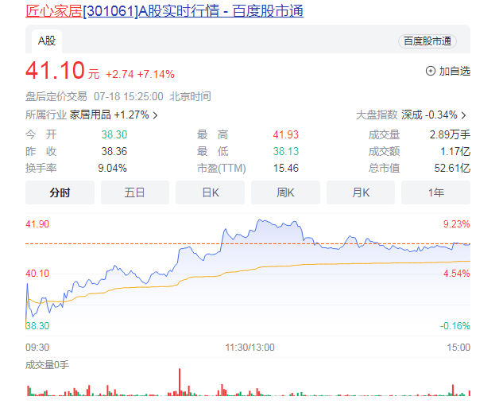Click the blue intraday price line peak
The width and height of the screenshot is (499, 408).
(x=259, y=220)
